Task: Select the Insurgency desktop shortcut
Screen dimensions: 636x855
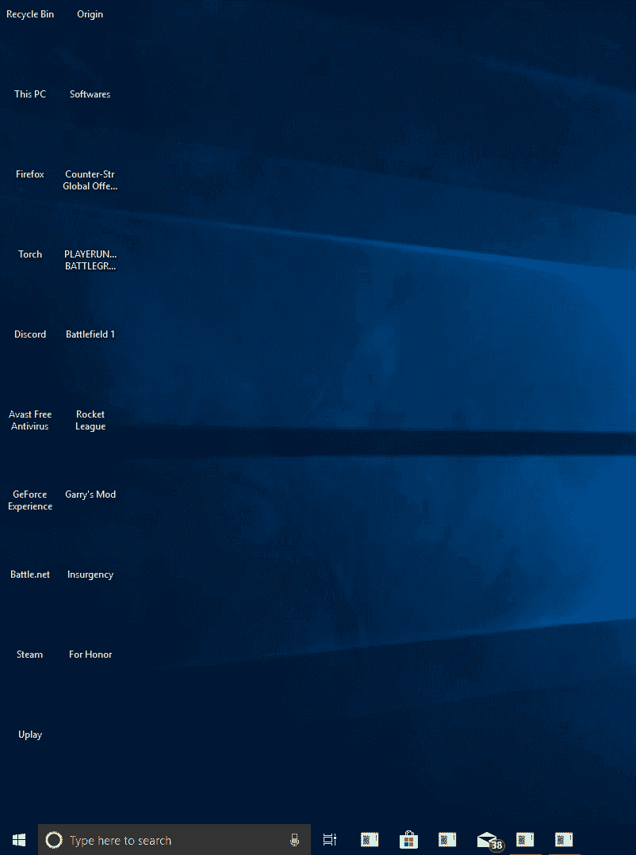Action: [90, 574]
